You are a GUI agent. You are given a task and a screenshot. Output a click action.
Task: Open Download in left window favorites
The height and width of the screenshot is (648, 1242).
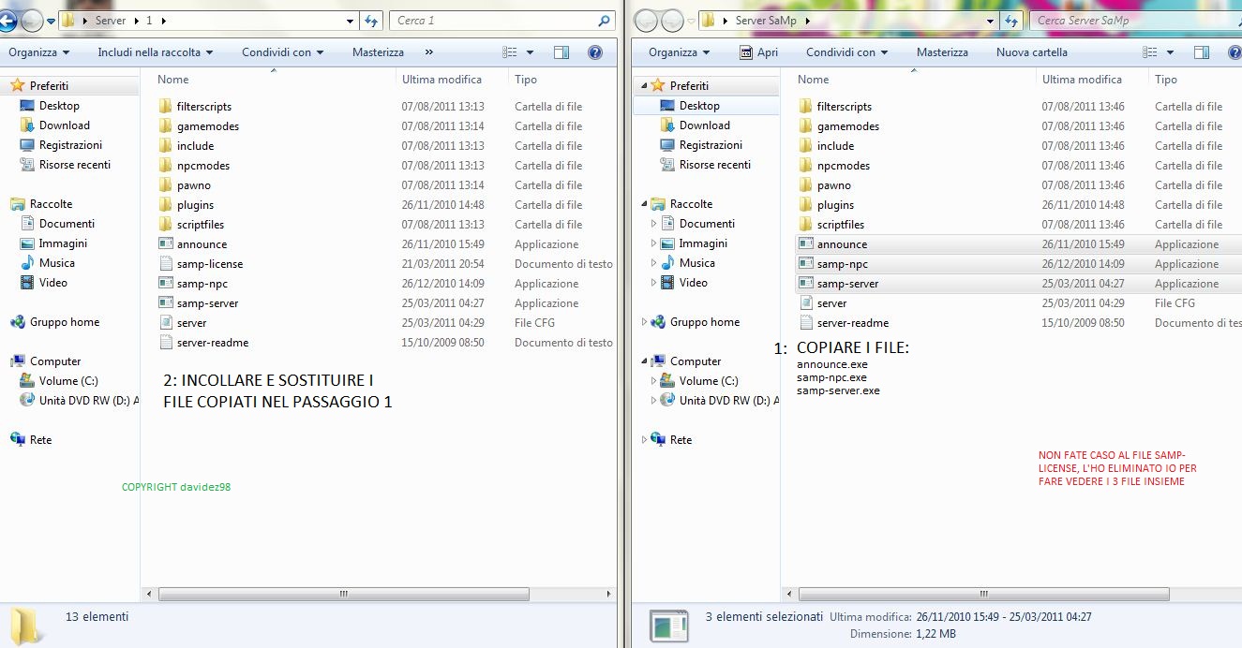tap(65, 125)
